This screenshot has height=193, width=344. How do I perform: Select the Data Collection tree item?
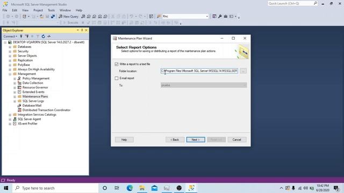pyautogui.click(x=33, y=83)
